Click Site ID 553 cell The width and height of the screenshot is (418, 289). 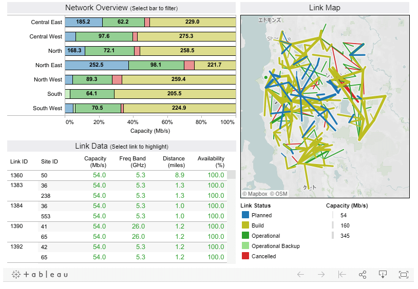click(x=46, y=216)
